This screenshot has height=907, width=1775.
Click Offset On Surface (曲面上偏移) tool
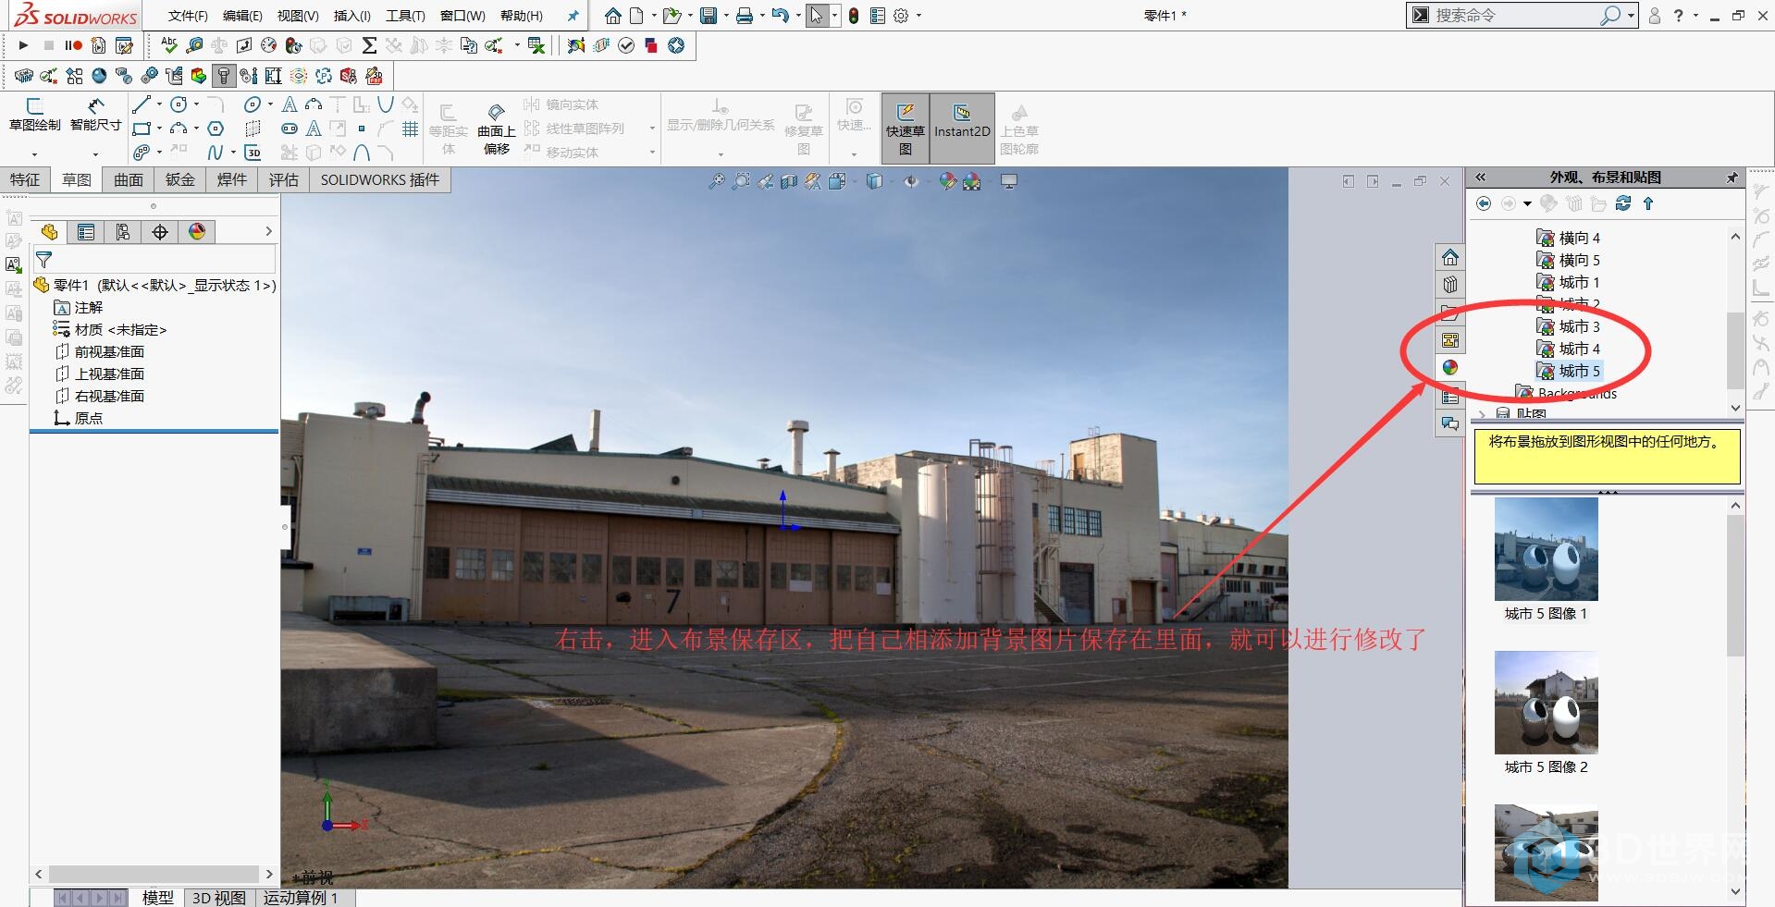point(497,128)
